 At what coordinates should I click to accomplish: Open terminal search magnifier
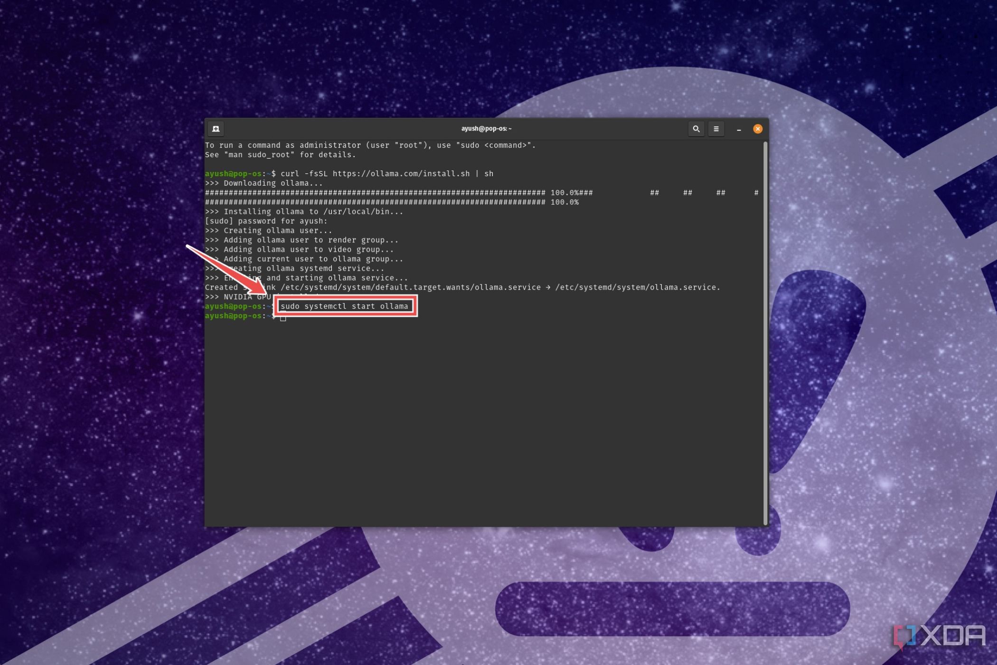pyautogui.click(x=696, y=129)
